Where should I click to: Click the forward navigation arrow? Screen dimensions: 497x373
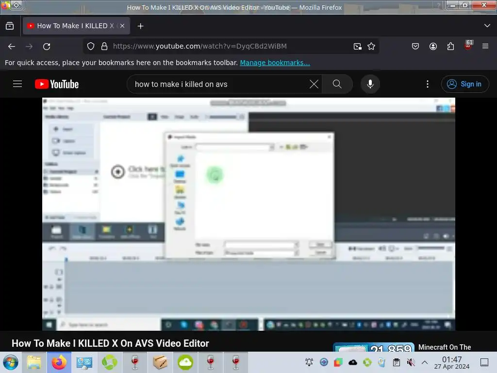point(29,46)
